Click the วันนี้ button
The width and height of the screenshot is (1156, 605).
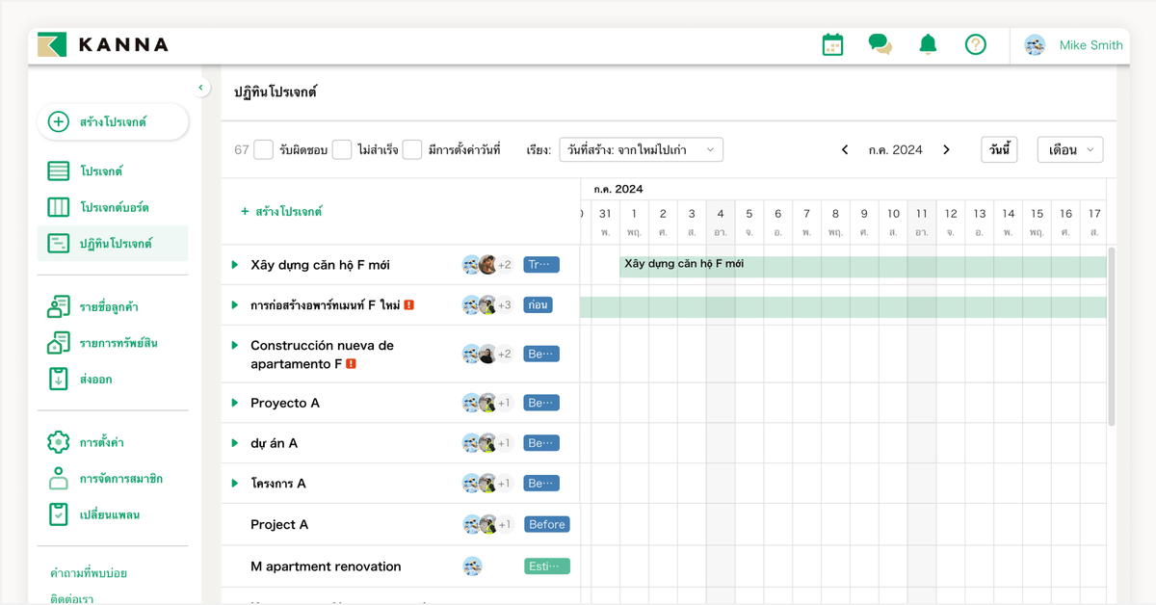tap(999, 149)
